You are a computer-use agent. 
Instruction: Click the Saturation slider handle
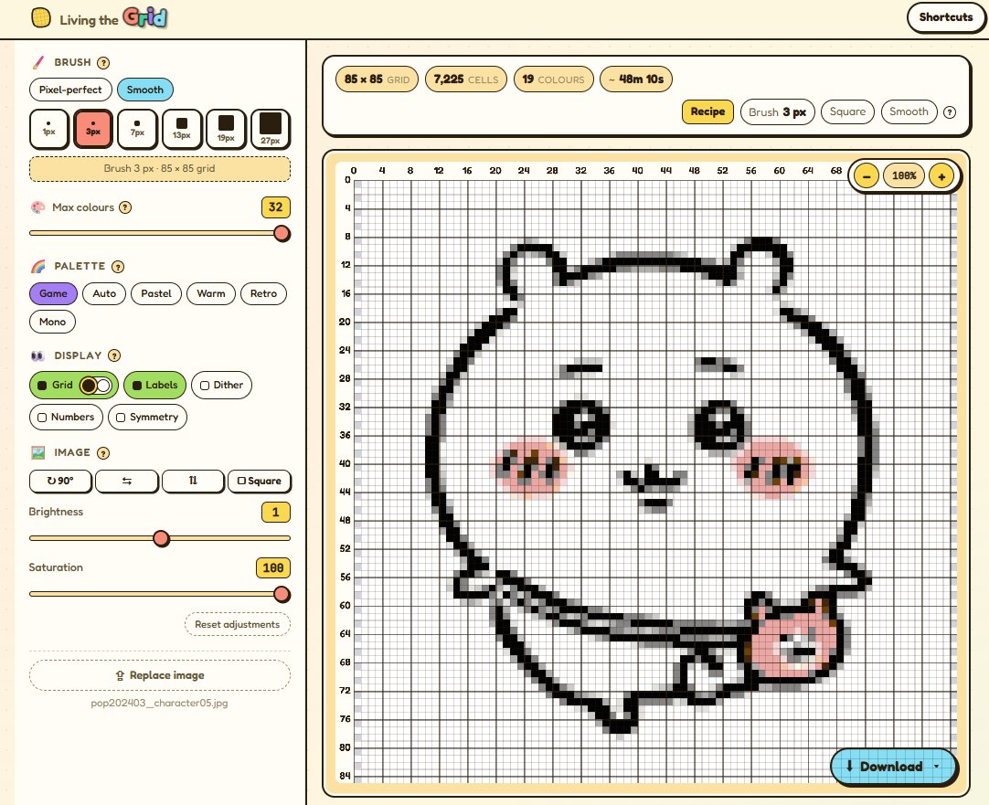tap(282, 595)
